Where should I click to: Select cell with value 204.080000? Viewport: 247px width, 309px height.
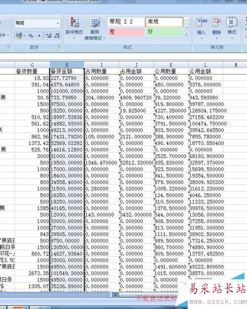click(x=101, y=97)
